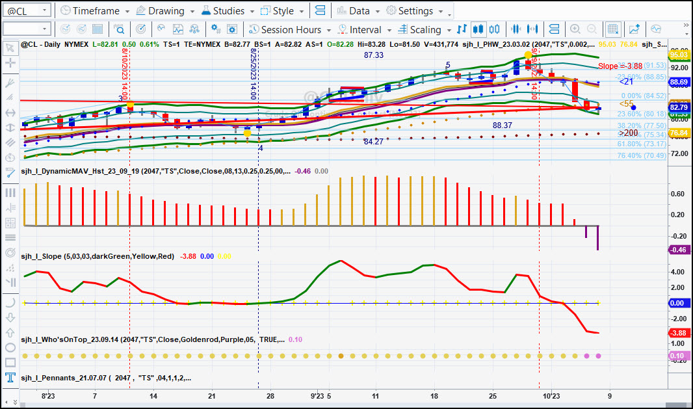Switch to filled candlestick chart style
The height and width of the screenshot is (409, 693).
pos(478,29)
